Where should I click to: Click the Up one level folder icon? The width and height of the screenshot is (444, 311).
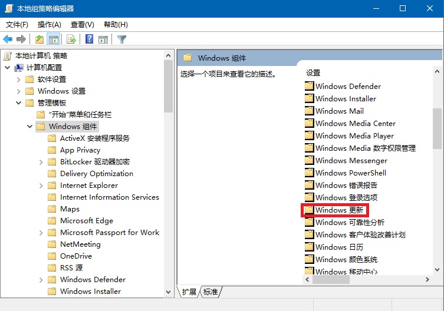(39, 39)
